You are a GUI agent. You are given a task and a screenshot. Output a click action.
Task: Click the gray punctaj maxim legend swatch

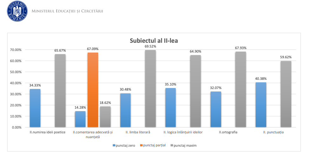click(x=172, y=145)
